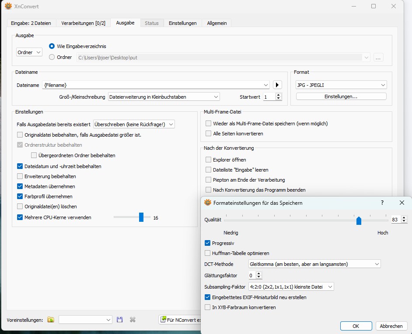The image size is (412, 334).
Task: Open the Groß-/Kleinschreibung dropdown
Action: [x=164, y=97]
